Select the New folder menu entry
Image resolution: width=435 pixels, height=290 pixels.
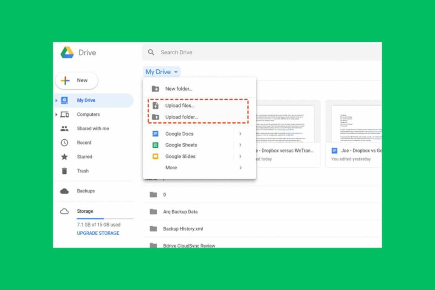178,89
